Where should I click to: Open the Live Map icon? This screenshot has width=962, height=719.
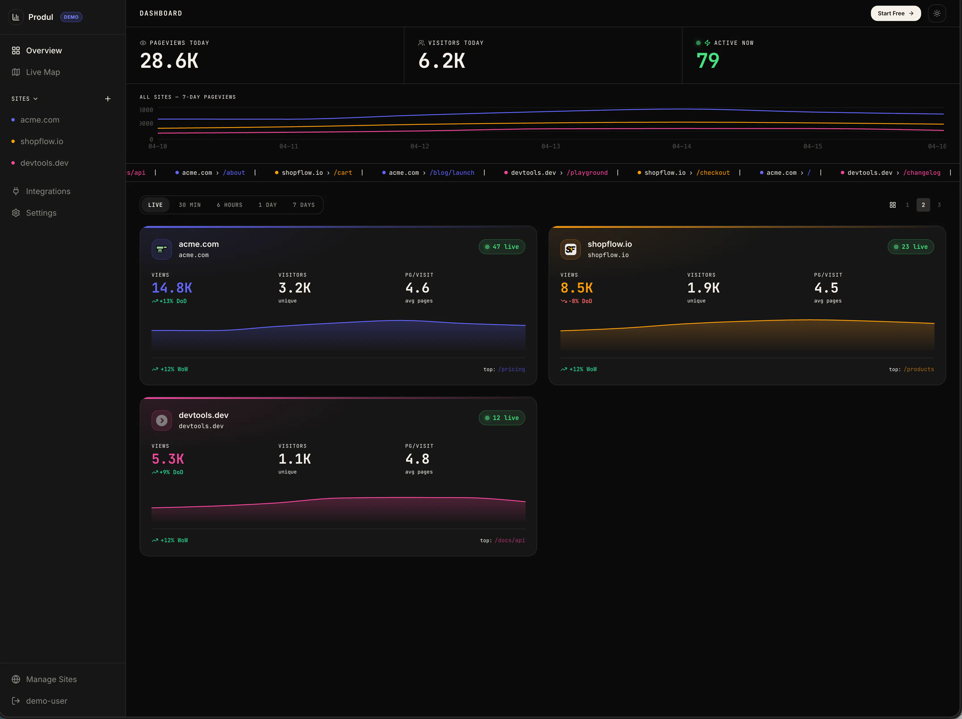click(16, 72)
